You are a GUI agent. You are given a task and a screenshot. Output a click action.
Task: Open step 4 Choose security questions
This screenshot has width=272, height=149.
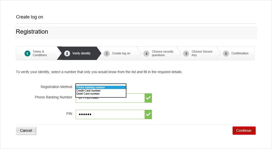pos(159,53)
